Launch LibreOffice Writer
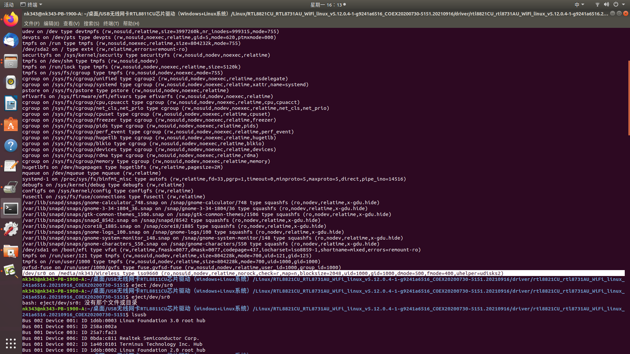Screen dimensions: 630x354 pyautogui.click(x=11, y=103)
